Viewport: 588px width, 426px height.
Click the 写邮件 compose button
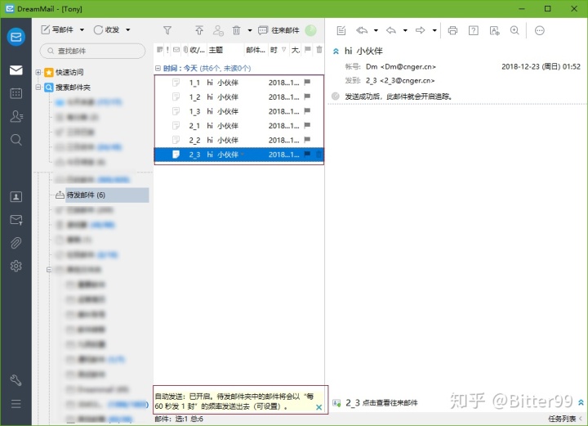point(57,29)
